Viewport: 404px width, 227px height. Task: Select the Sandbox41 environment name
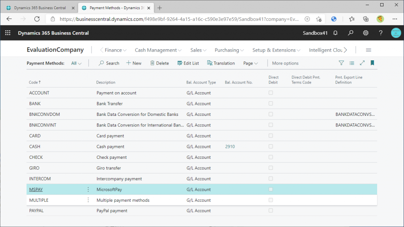click(315, 33)
